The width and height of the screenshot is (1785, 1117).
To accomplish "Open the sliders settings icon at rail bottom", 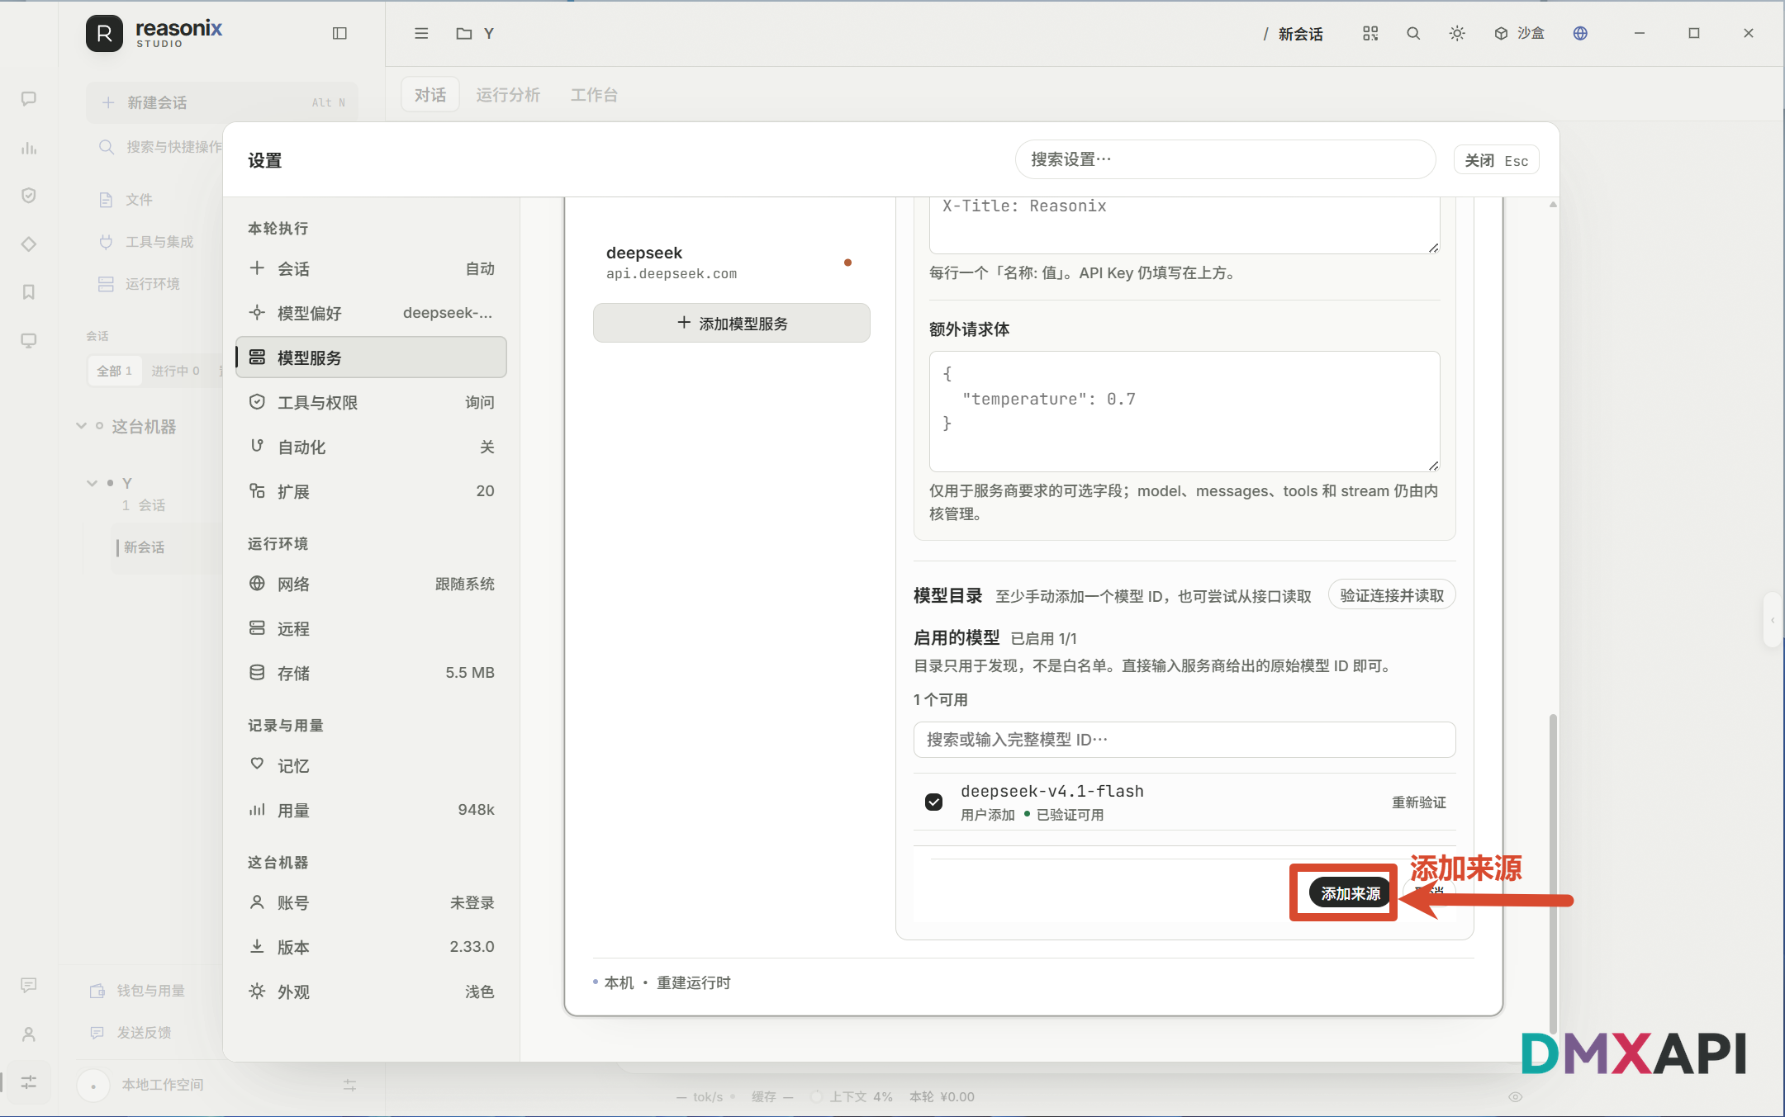I will [x=29, y=1082].
